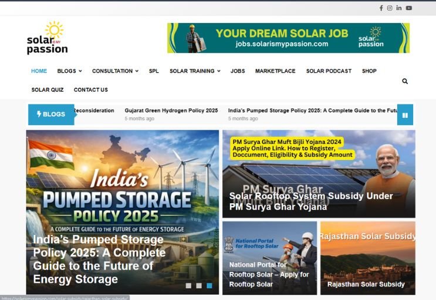The height and width of the screenshot is (300, 436).
Task: Open India's Pumped Storage Policy ticker link
Action: click(313, 110)
